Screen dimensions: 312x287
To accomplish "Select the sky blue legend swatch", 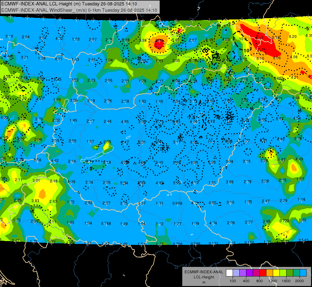I will pos(303,273).
